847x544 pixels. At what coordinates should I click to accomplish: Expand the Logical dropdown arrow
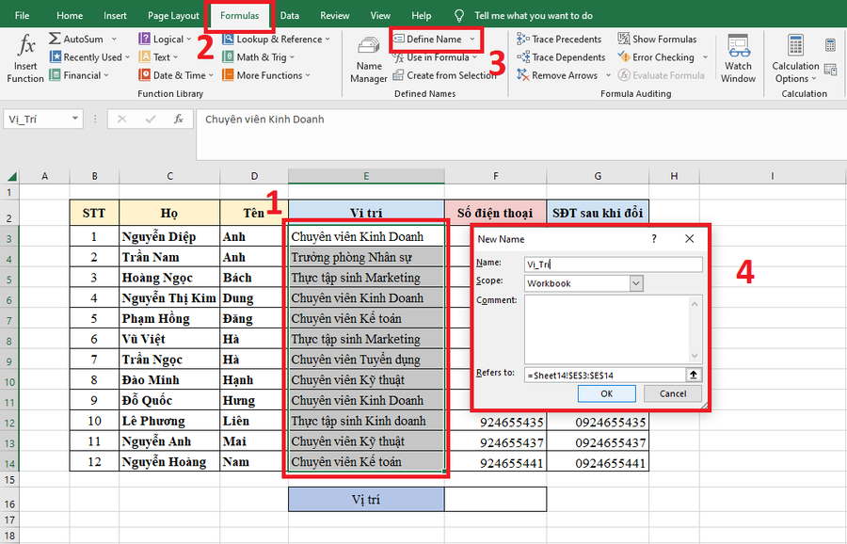click(189, 39)
